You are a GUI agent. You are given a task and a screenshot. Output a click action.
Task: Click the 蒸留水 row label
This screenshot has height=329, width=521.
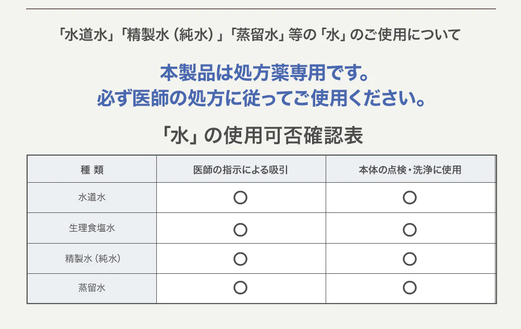(92, 287)
